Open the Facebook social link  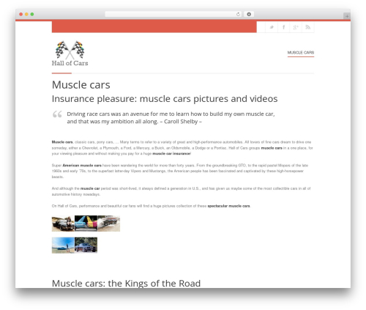pyautogui.click(x=283, y=27)
